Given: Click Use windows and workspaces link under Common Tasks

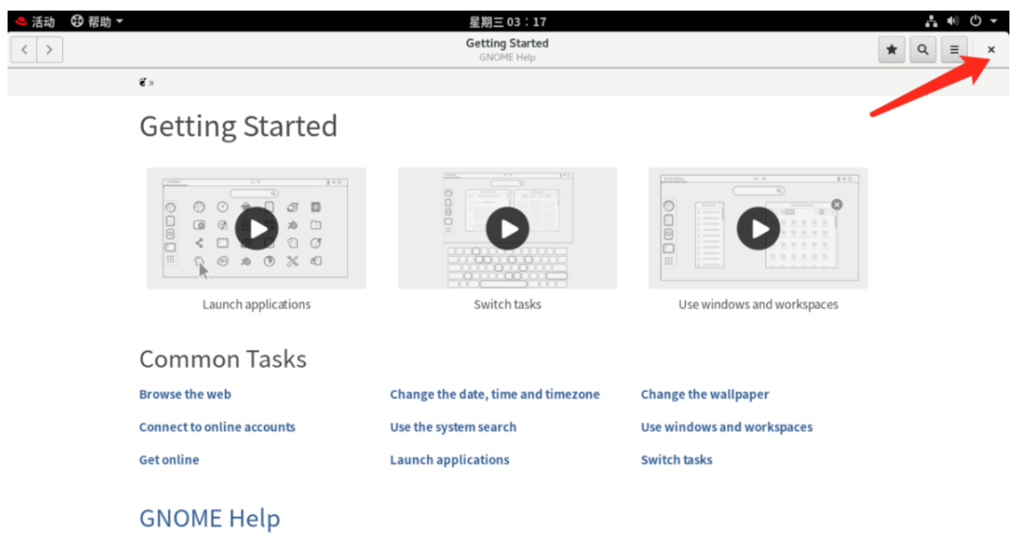Looking at the screenshot, I should click(727, 427).
